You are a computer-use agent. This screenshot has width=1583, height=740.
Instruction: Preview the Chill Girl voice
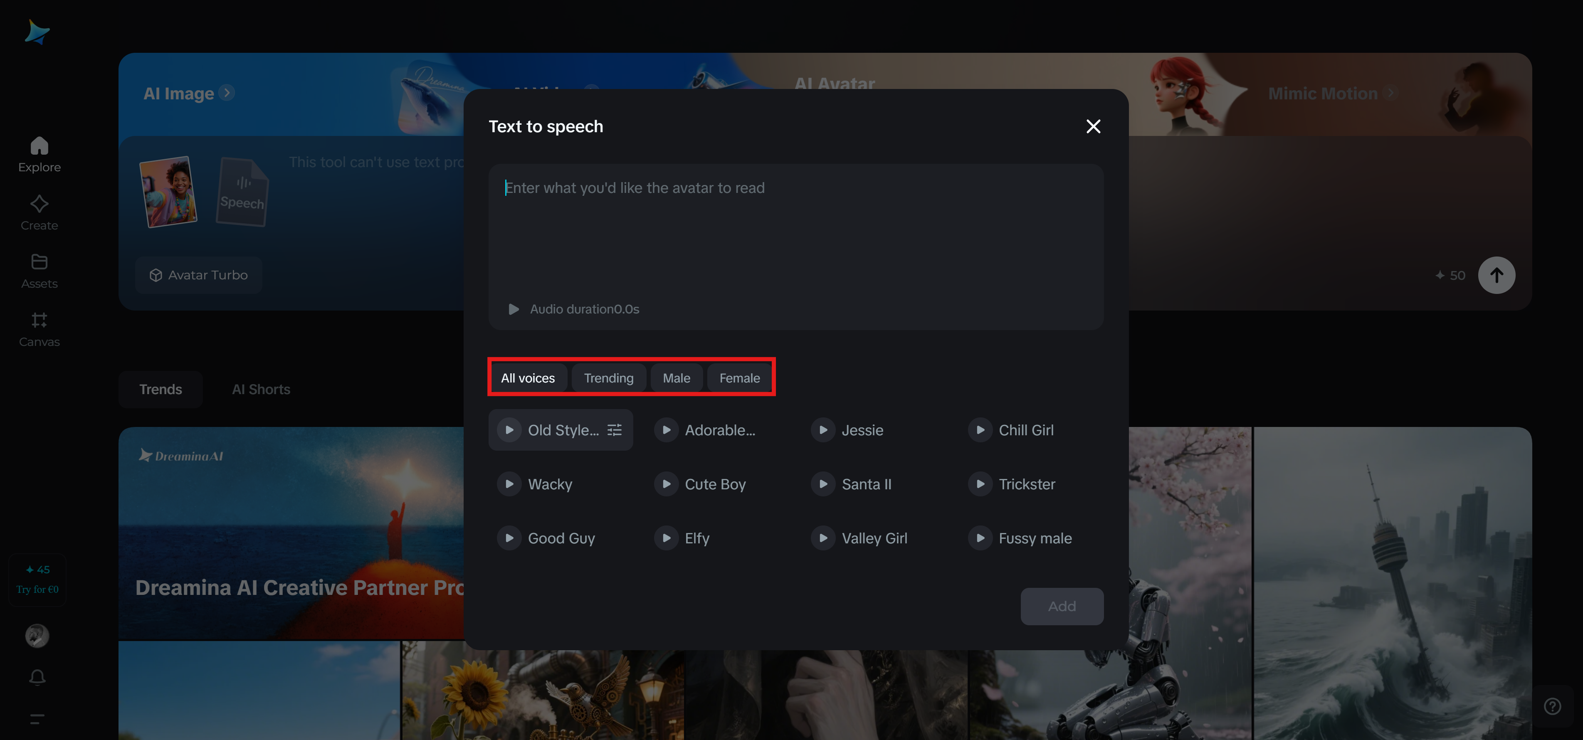tap(980, 430)
